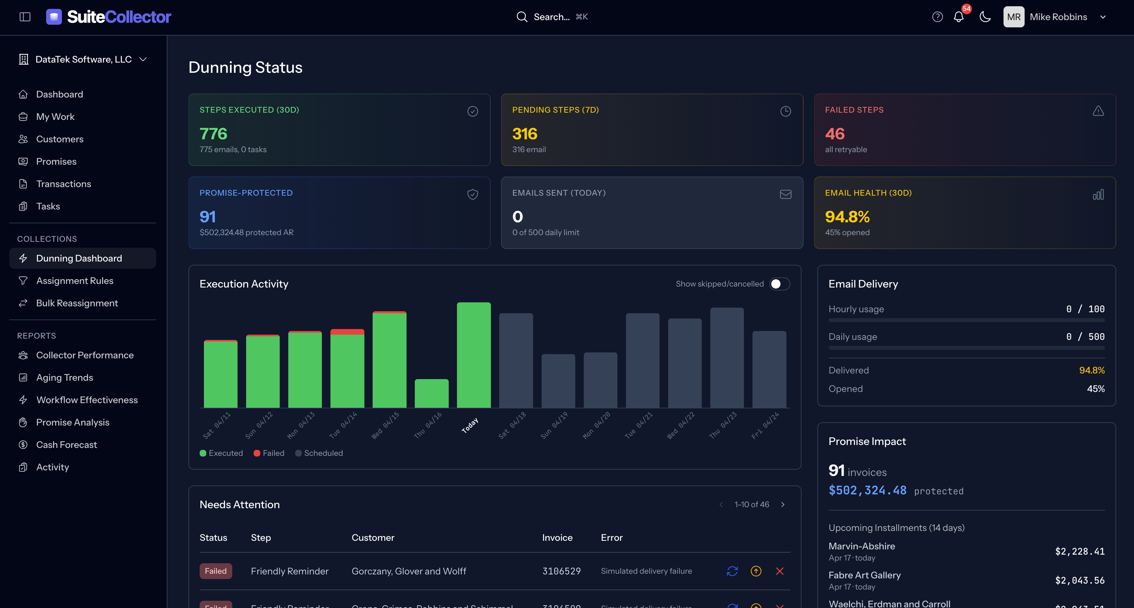Image resolution: width=1134 pixels, height=608 pixels.
Task: Enable Show skipped/cancelled toggle
Action: click(x=779, y=284)
